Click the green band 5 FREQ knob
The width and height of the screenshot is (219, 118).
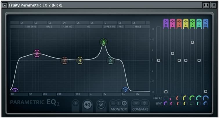[192, 98]
